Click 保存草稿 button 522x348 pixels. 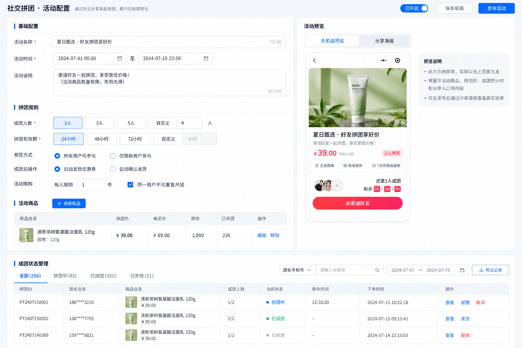click(x=454, y=8)
